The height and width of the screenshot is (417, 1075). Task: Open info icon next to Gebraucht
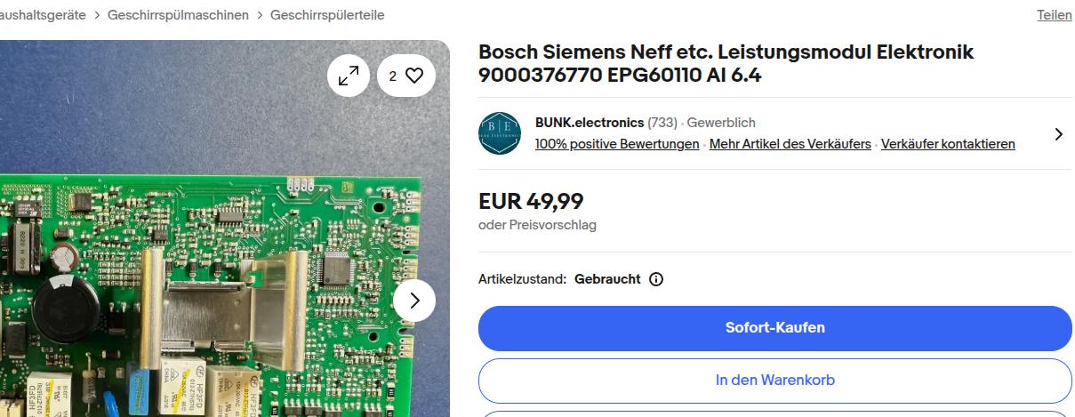pyautogui.click(x=656, y=279)
